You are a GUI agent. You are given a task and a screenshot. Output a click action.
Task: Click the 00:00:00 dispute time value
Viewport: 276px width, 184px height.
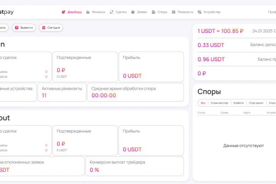coord(103,95)
